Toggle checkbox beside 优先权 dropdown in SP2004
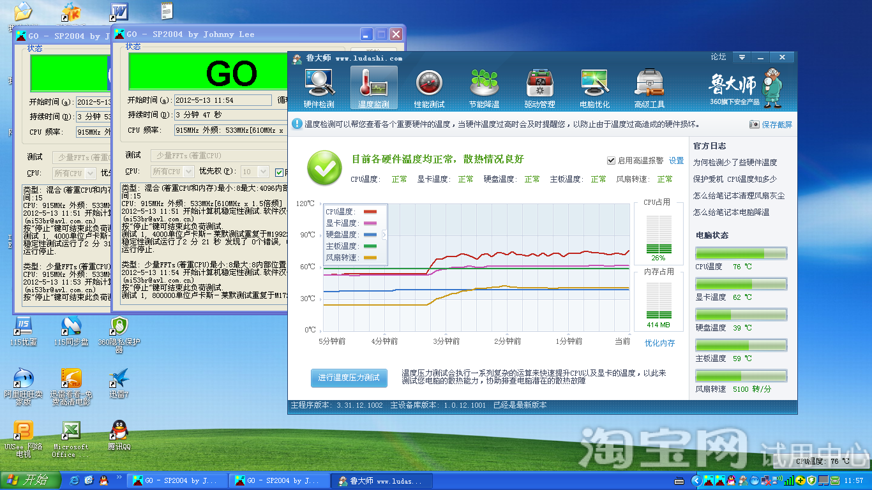Image resolution: width=872 pixels, height=490 pixels. [280, 172]
